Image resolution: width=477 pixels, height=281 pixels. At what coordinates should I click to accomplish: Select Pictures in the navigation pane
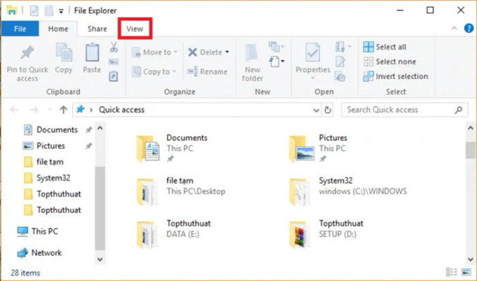(x=44, y=146)
